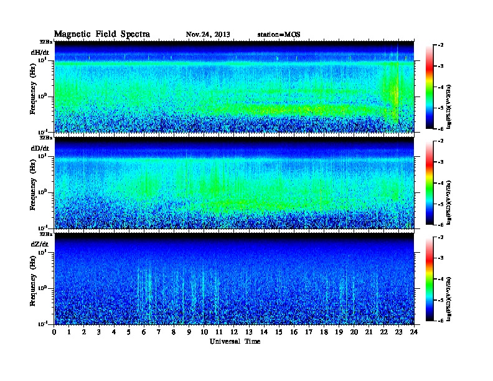This screenshot has height=381, width=493.
Task: Click hour 6 on the time axis
Action: pyautogui.click(x=144, y=332)
